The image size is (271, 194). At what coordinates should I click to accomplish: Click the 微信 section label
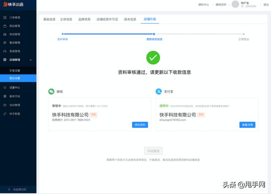(x=60, y=91)
